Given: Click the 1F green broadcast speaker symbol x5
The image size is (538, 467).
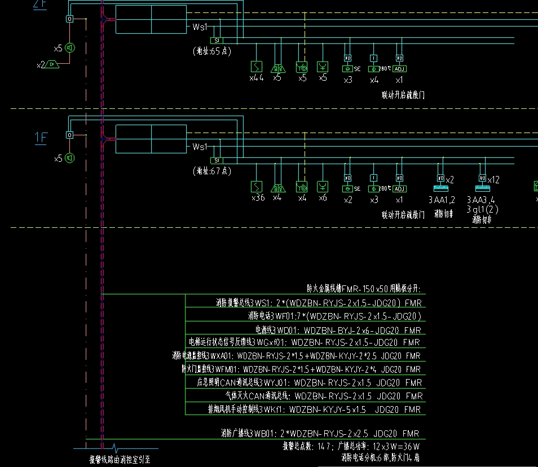Looking at the screenshot, I should click(x=70, y=158).
